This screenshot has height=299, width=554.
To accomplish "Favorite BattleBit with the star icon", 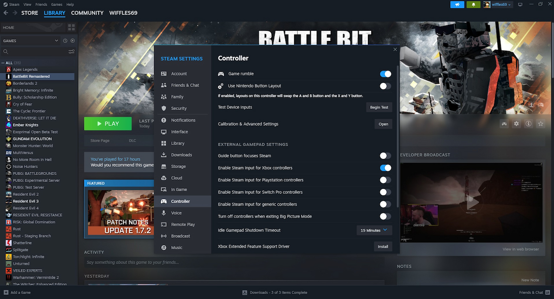I will pyautogui.click(x=541, y=123).
